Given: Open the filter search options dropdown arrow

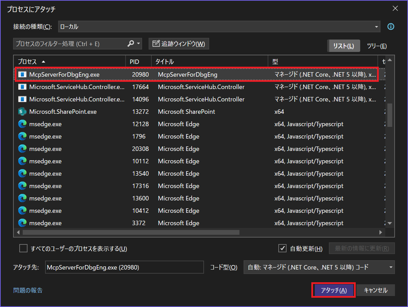Looking at the screenshot, I should (x=138, y=43).
